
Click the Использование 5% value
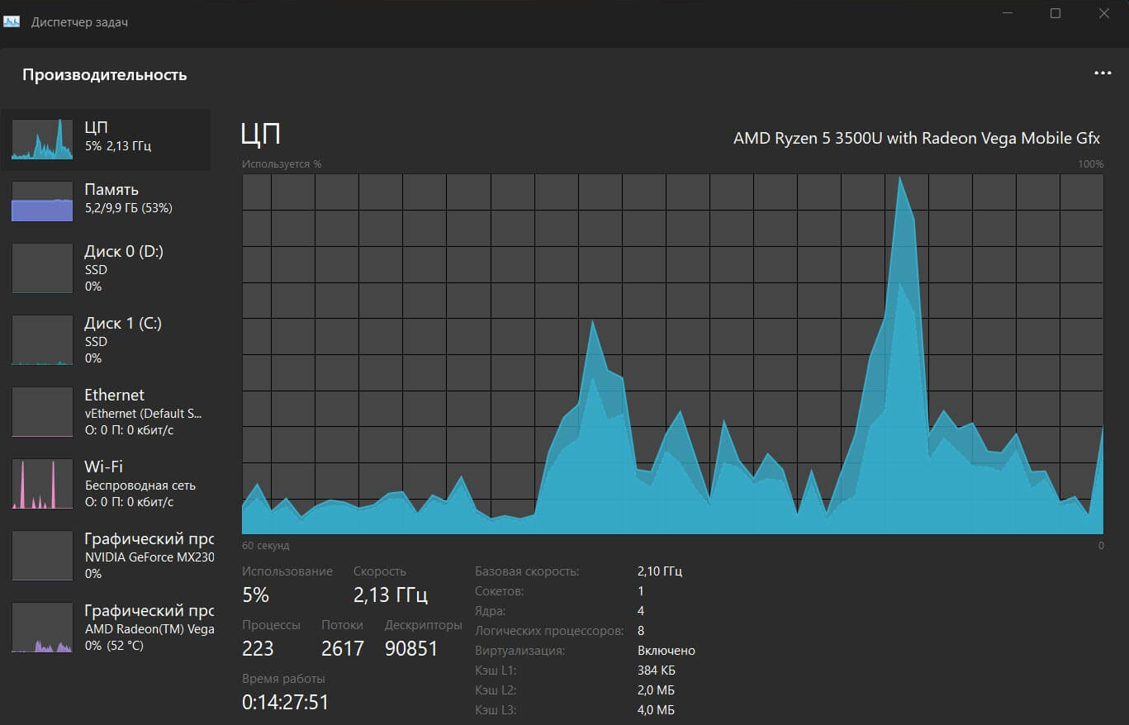click(x=256, y=595)
